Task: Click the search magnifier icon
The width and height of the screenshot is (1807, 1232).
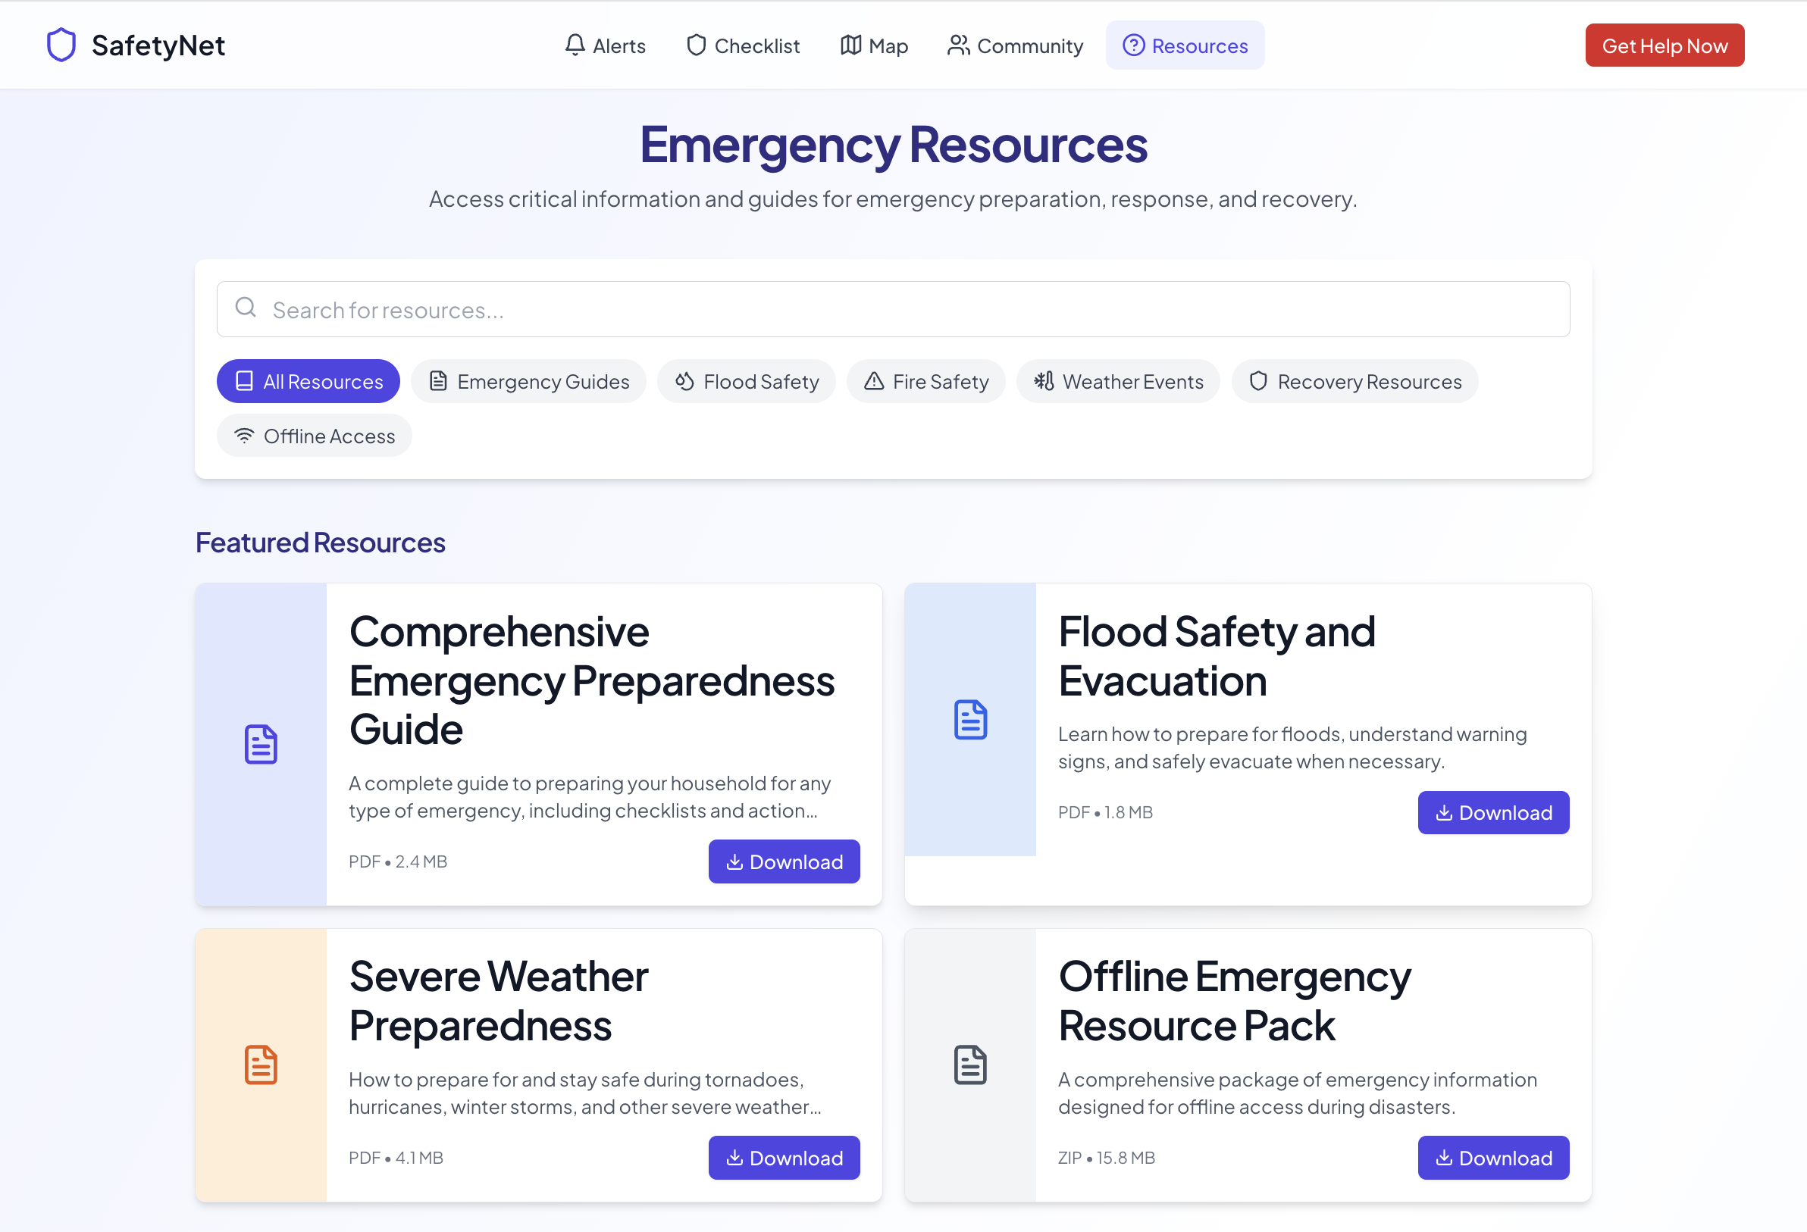Action: (246, 308)
